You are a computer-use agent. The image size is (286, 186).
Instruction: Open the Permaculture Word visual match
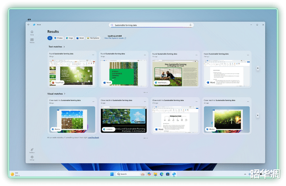tap(175, 119)
